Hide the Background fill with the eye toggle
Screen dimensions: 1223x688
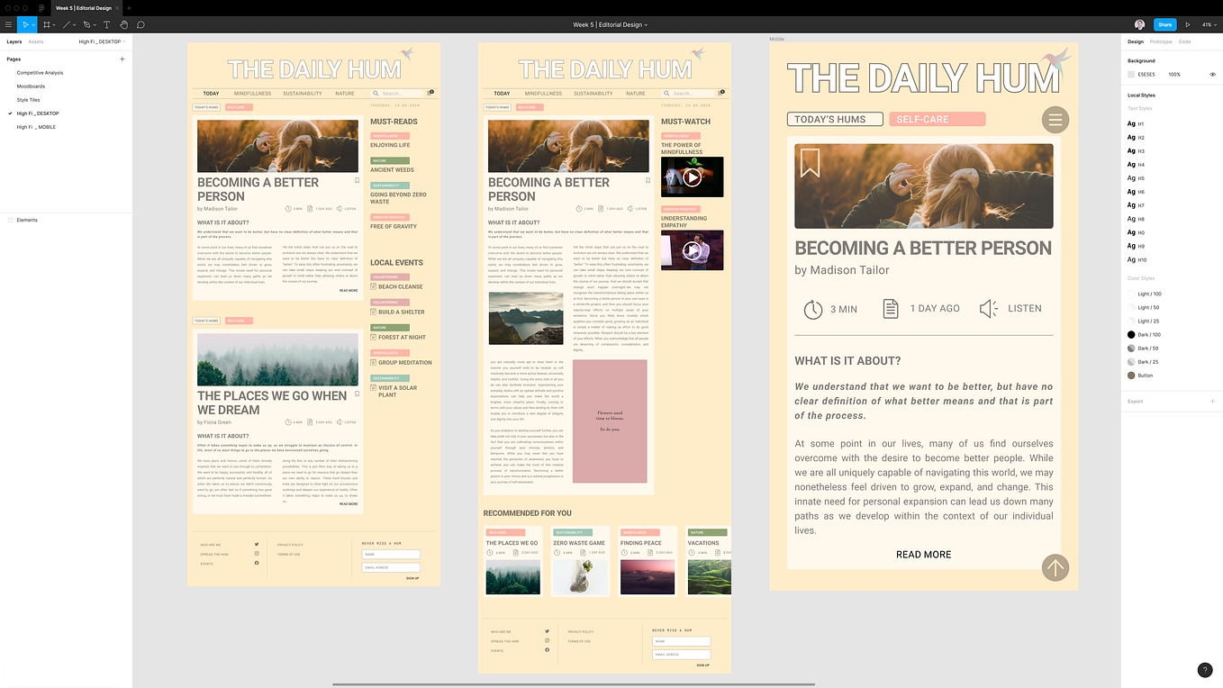click(x=1212, y=74)
